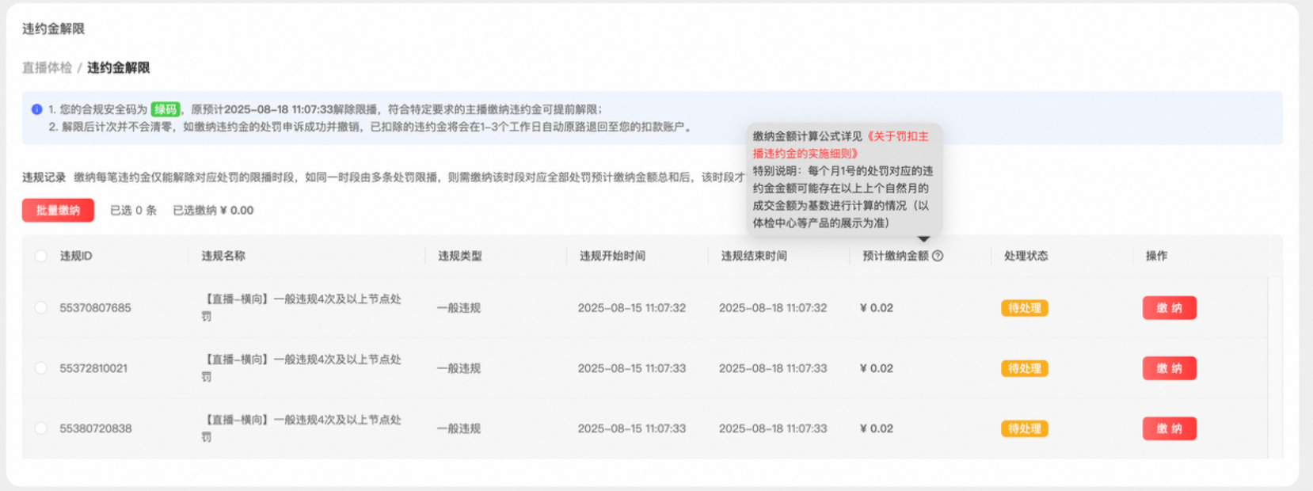Viewport: 1313px width, 491px height.
Task: Click 一般违规 type in row 55372810021
Action: pos(459,368)
